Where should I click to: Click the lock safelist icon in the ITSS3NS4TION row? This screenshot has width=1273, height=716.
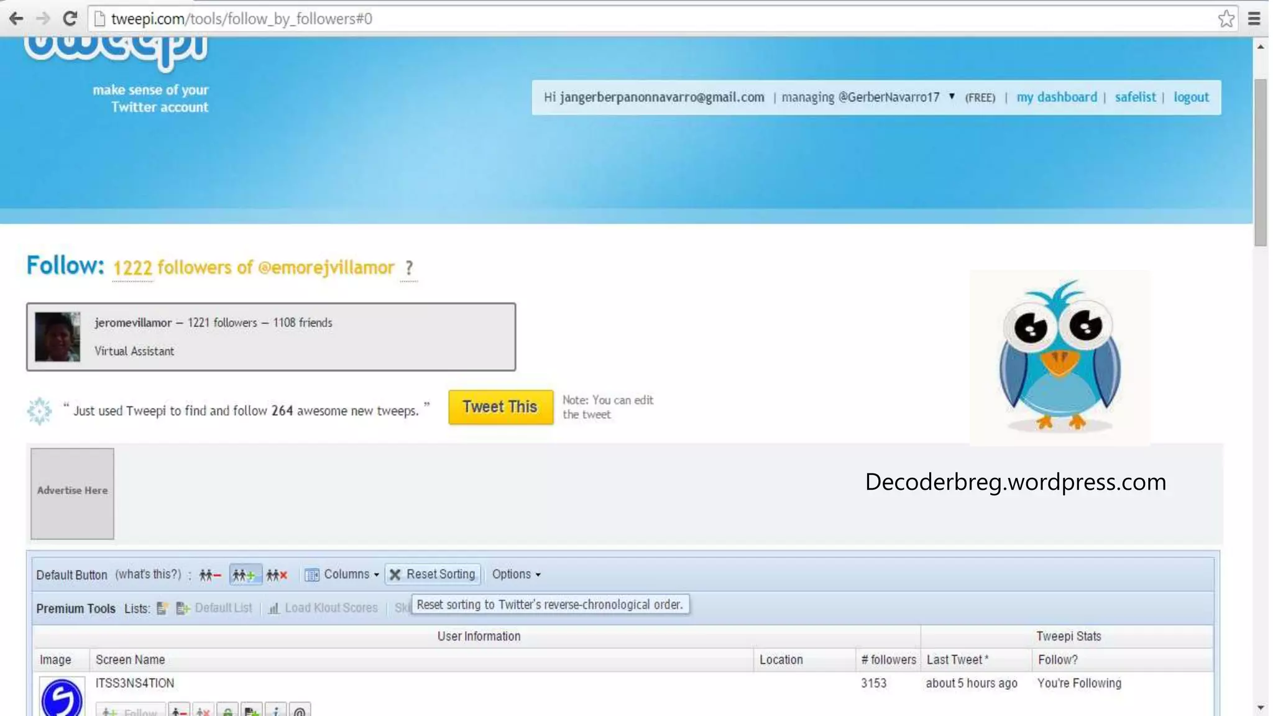(227, 710)
